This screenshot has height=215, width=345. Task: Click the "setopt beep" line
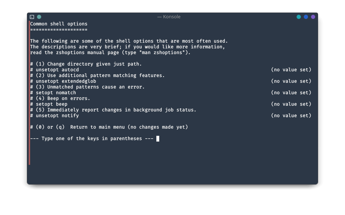[x=49, y=104]
